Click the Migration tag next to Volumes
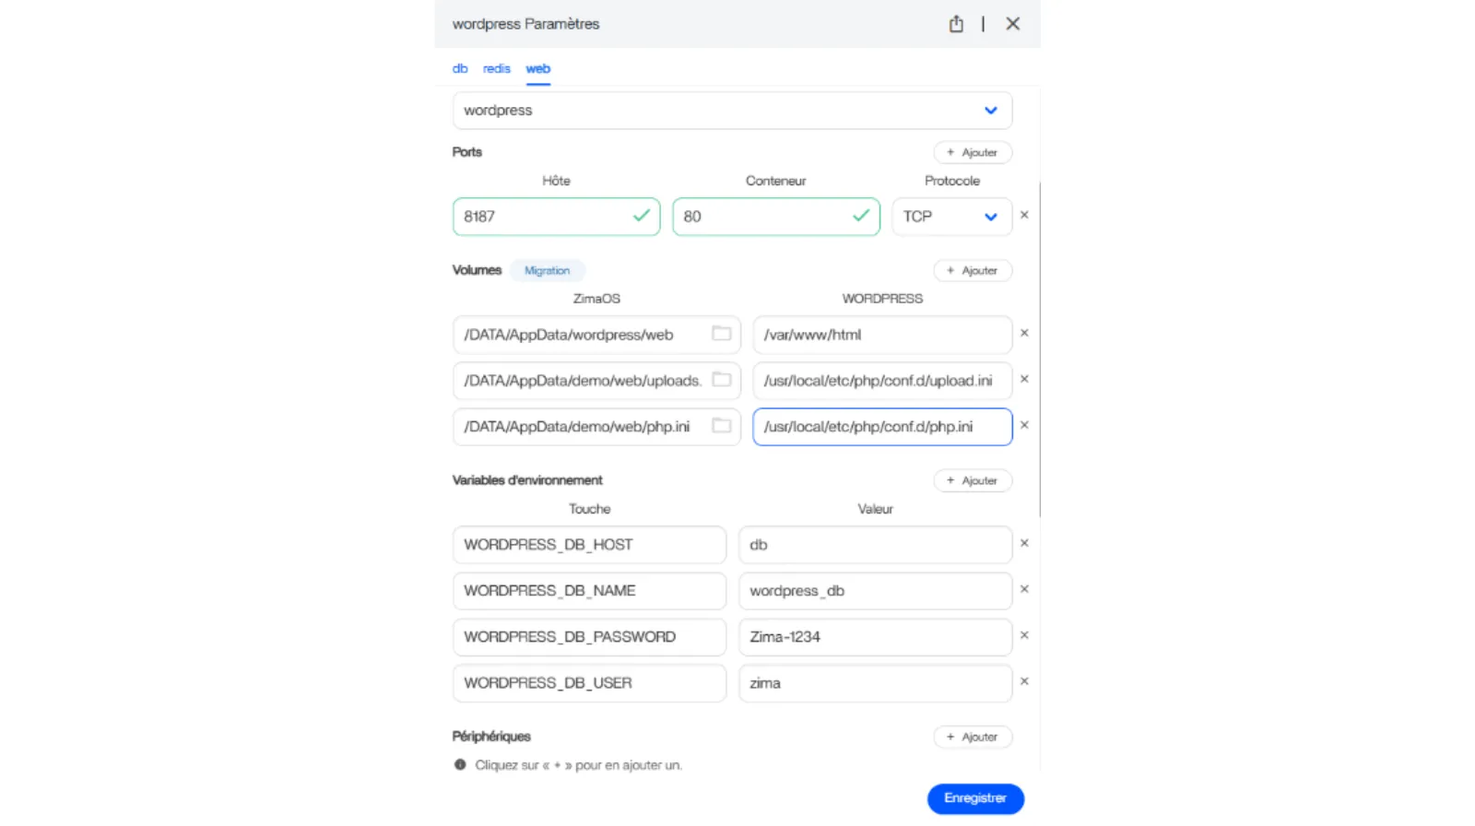 [x=547, y=271]
